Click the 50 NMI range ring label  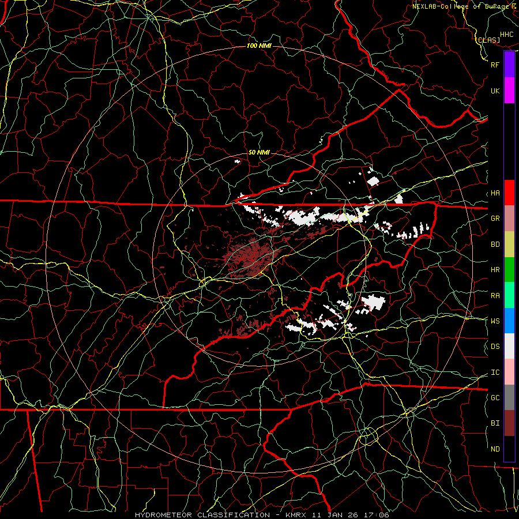(x=259, y=152)
